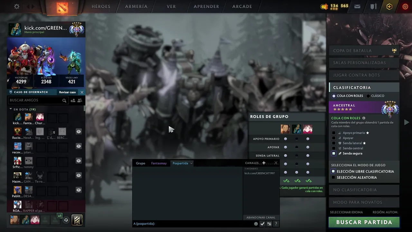412x232 pixels.
Task: Click the search magnifier in Buscar Amigos
Action: [x=64, y=101]
